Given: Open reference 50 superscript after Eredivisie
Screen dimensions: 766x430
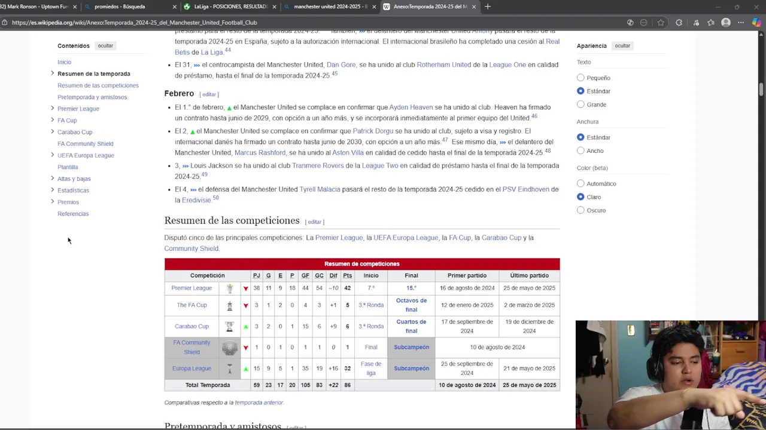Looking at the screenshot, I should pos(216,198).
